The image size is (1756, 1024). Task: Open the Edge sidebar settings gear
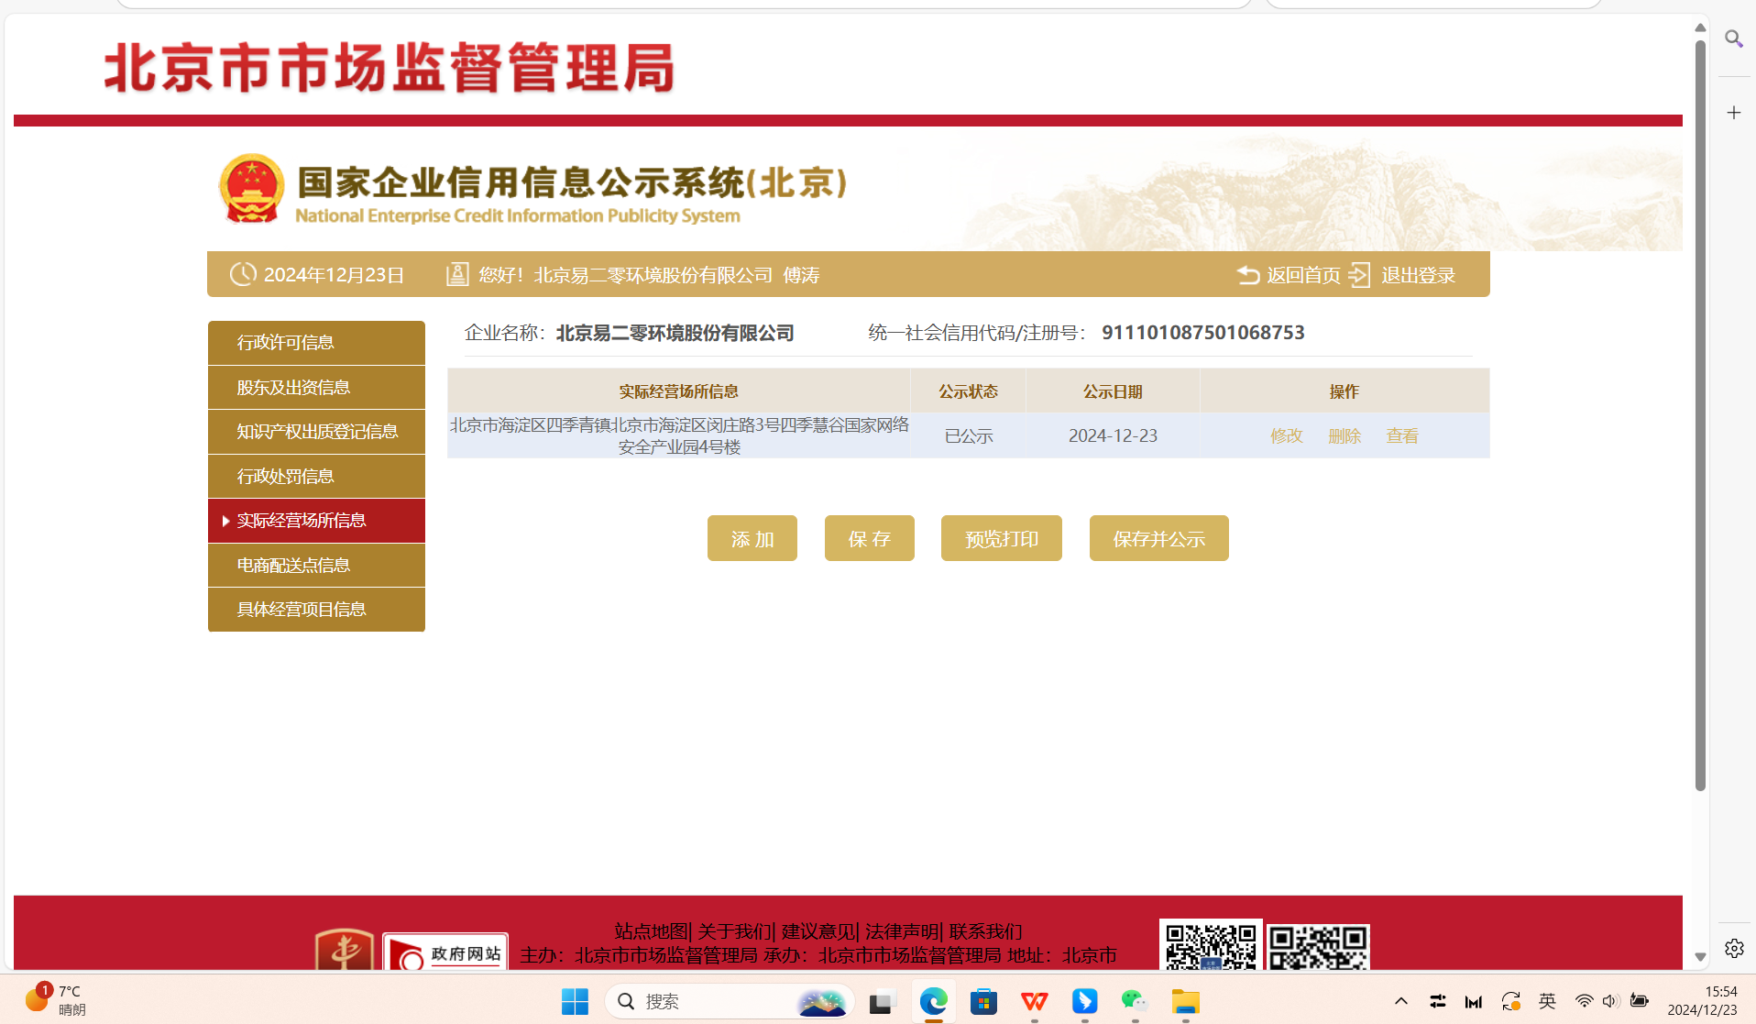coord(1733,948)
